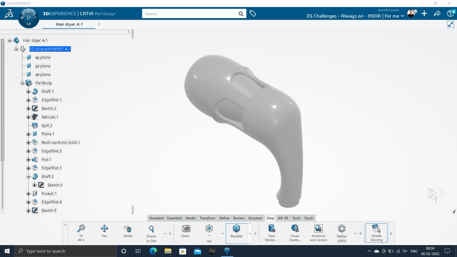Image resolution: width=457 pixels, height=257 pixels.
Task: Click the 3DS logo icon
Action: (x=9, y=13)
